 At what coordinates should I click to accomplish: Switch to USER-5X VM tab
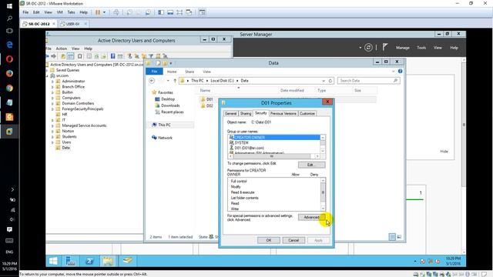[x=72, y=24]
